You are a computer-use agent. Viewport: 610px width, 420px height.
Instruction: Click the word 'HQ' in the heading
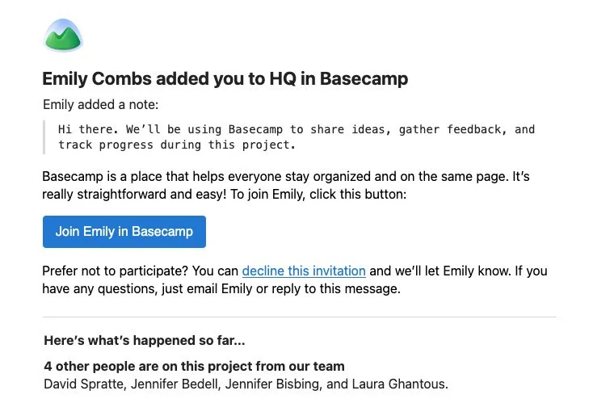click(283, 78)
